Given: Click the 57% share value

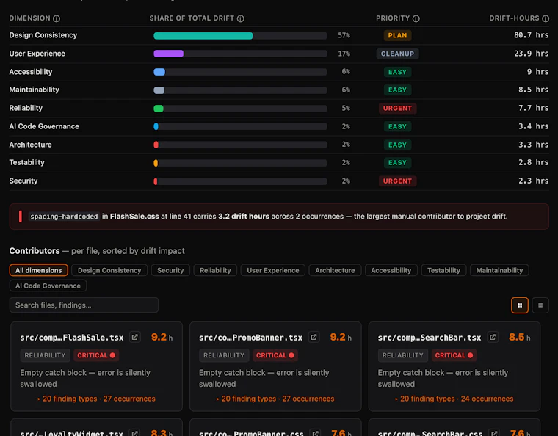Looking at the screenshot, I should coord(344,35).
